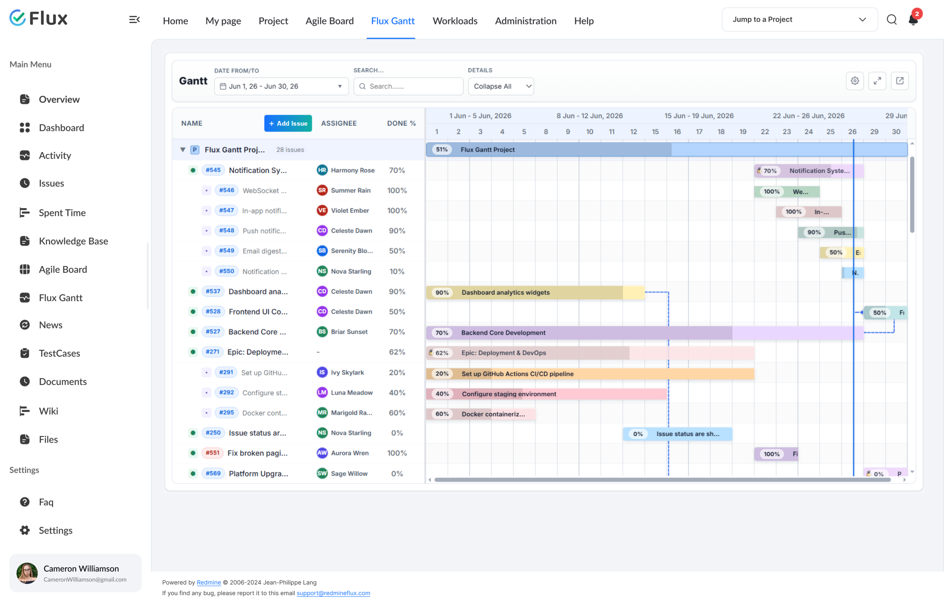This screenshot has height=604, width=944.
Task: Click the Dashboard analytics widgets 90% bar
Action: 535,292
